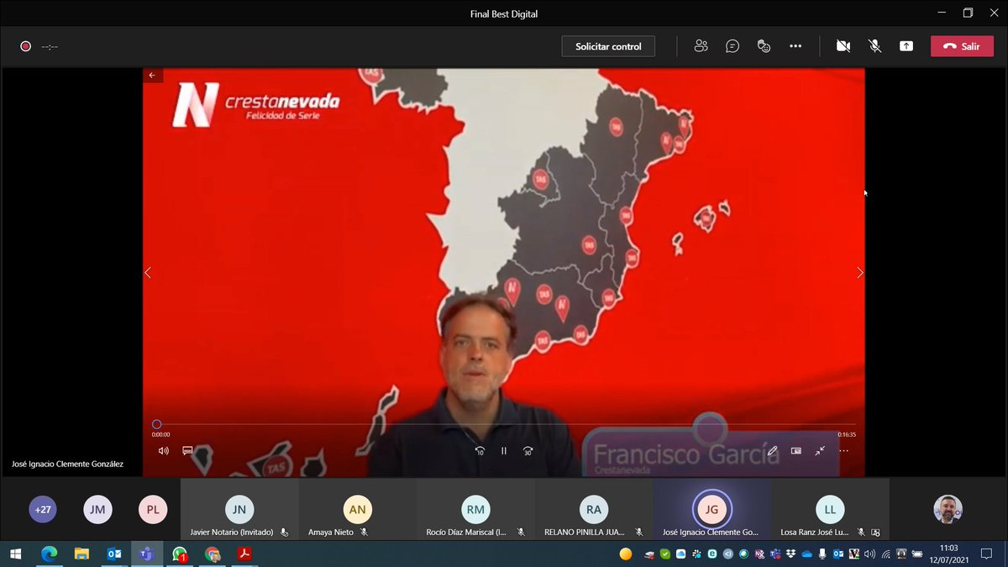
Task: Open WhatsApp from taskbar
Action: point(180,554)
